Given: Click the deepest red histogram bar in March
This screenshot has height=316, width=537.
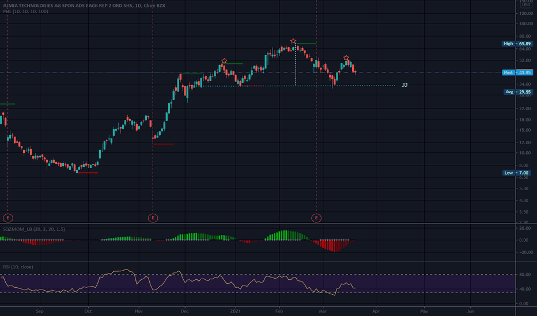Looking at the screenshot, I should point(335,246).
